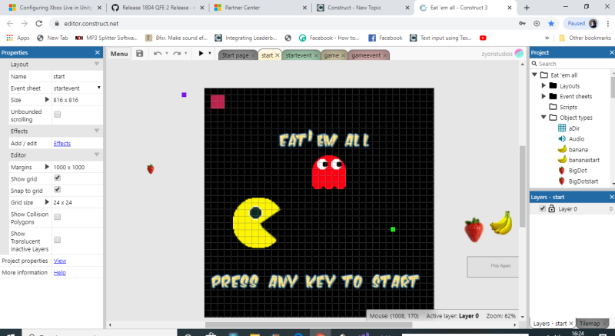This screenshot has width=615, height=336.
Task: Open Project properties View link
Action: (x=60, y=261)
